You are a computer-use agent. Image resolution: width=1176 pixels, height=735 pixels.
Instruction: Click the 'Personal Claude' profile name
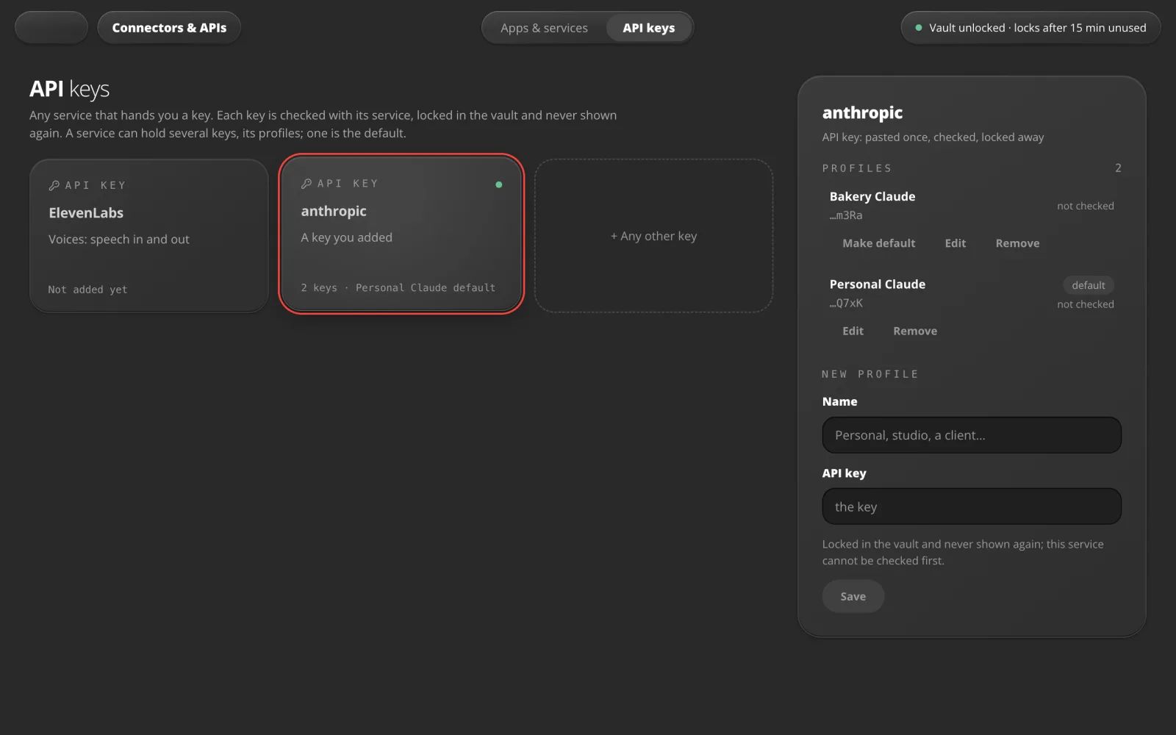click(x=877, y=284)
